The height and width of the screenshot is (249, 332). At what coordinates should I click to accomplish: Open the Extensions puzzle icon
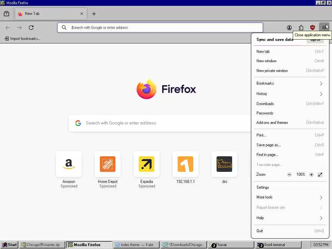(301, 28)
